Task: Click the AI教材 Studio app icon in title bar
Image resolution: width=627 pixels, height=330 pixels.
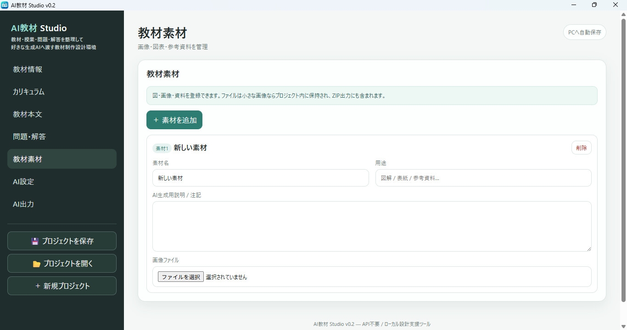Action: click(5, 5)
